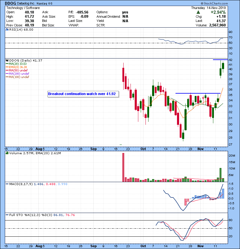Click the Low price 39.38

29,21
